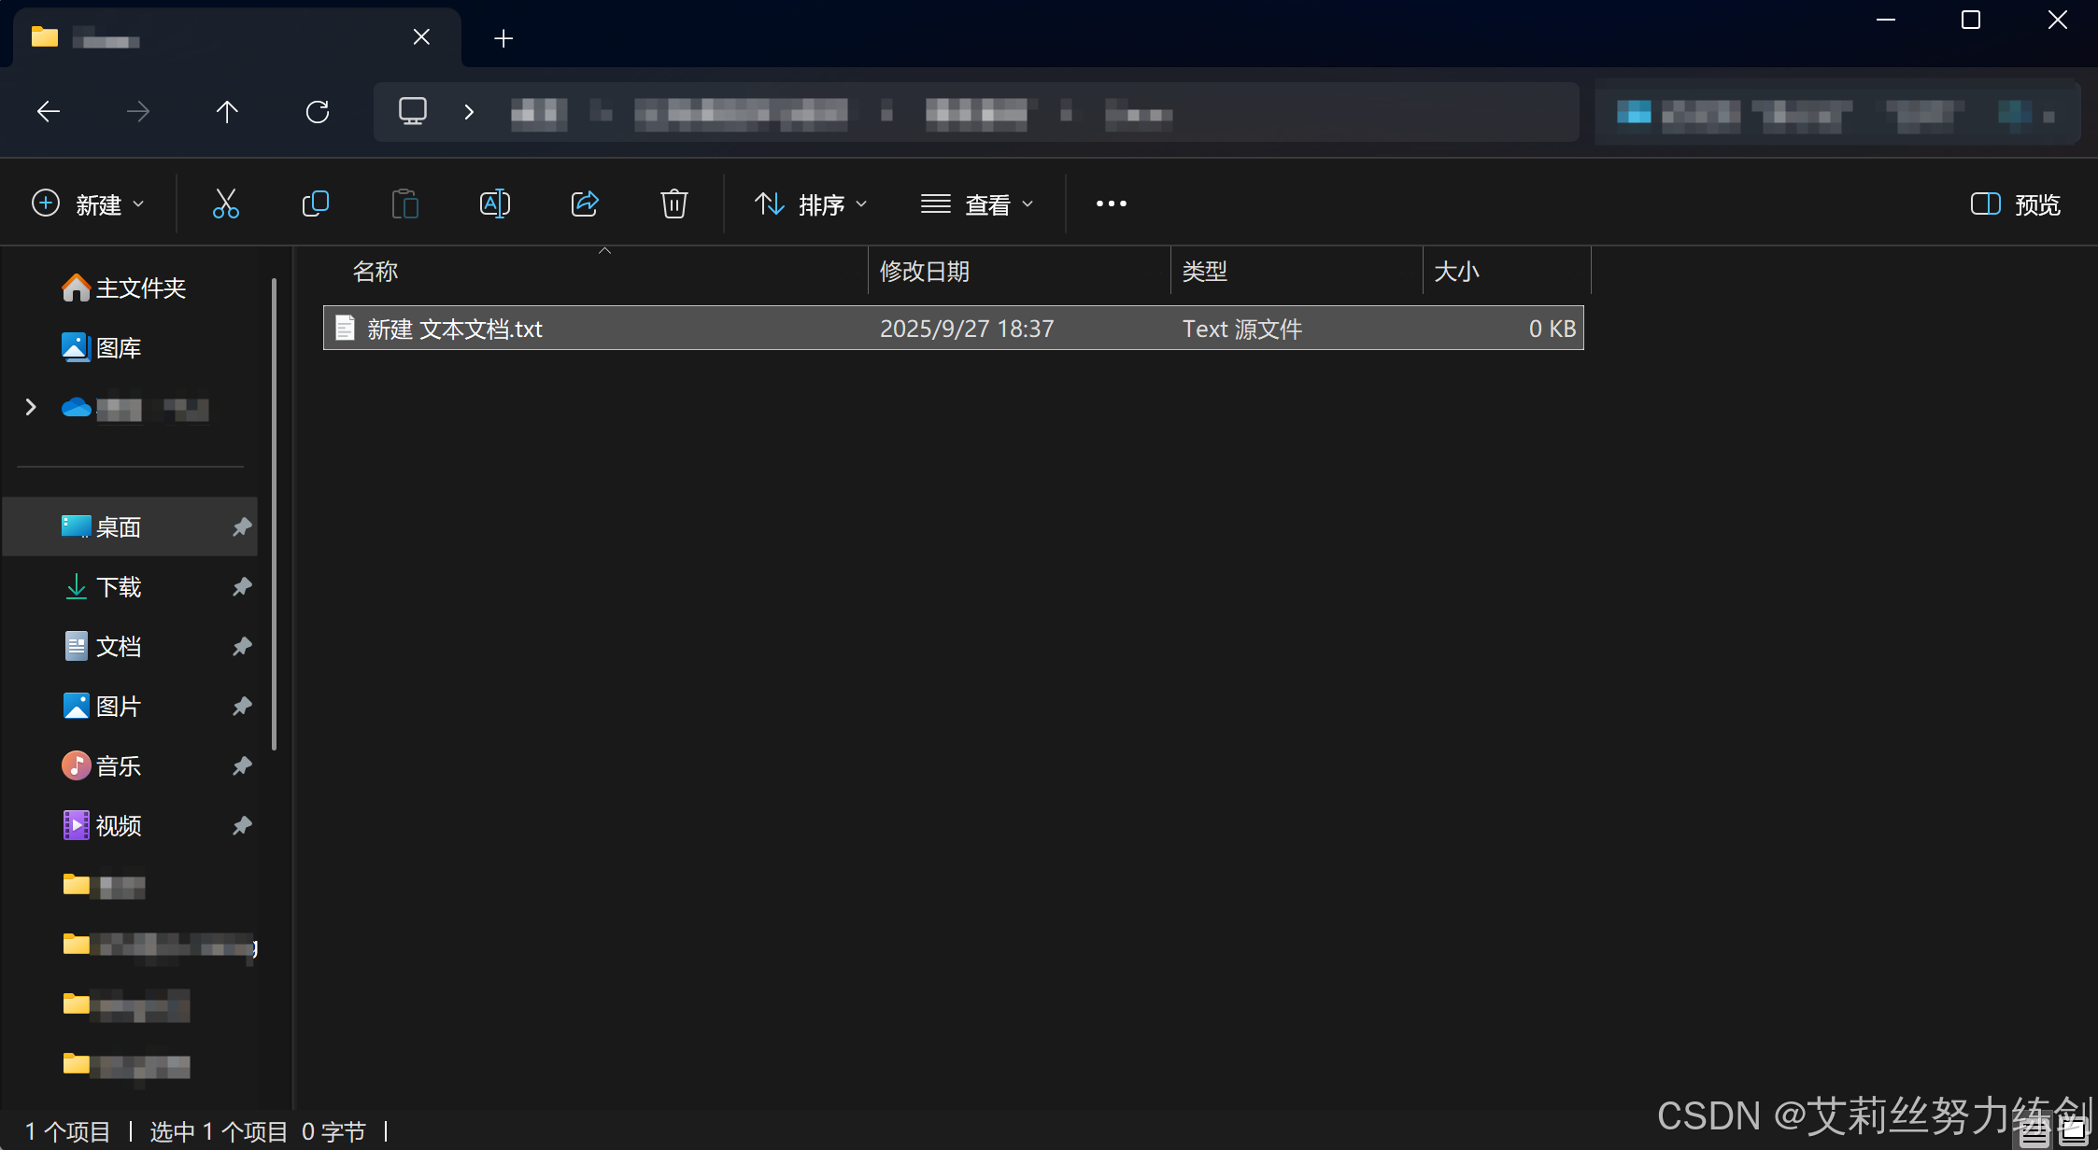The height and width of the screenshot is (1150, 2098).
Task: Add a new tab with plus button
Action: [x=503, y=38]
